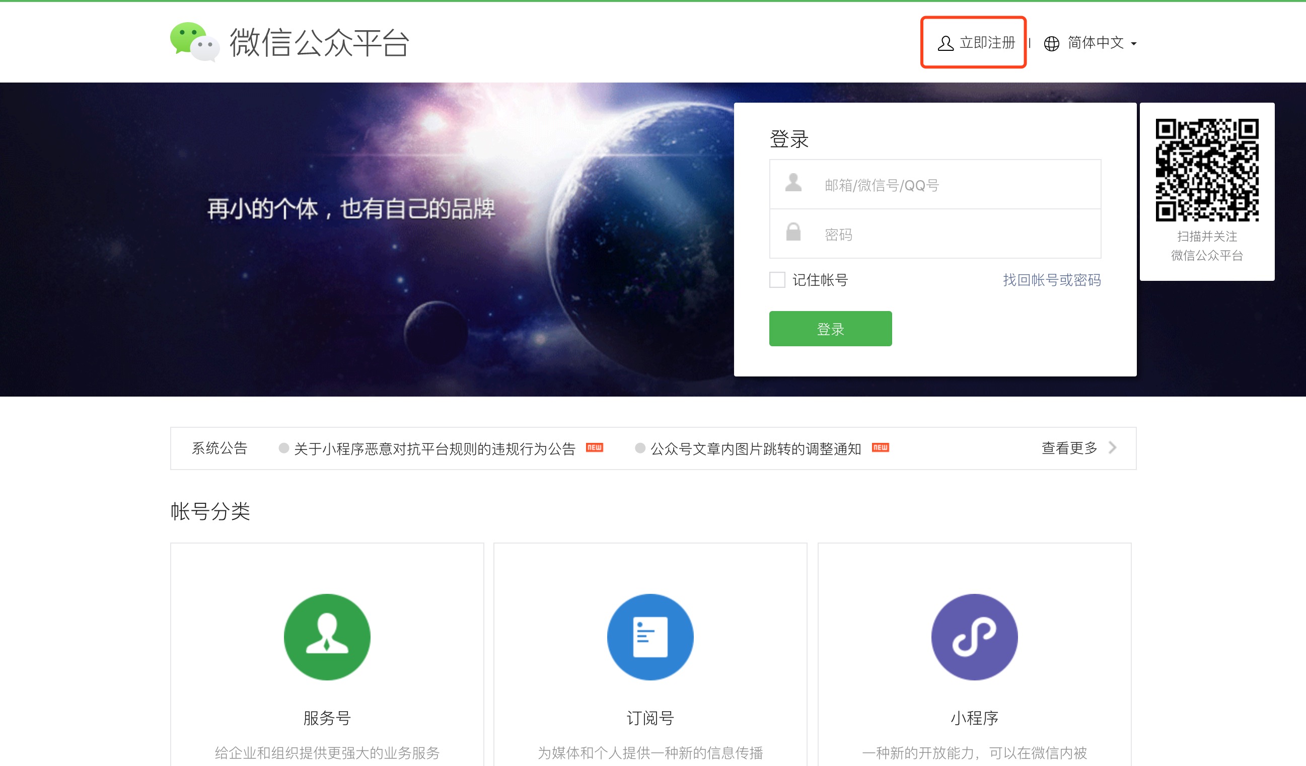Click the 记住帐号 label text

click(x=820, y=280)
